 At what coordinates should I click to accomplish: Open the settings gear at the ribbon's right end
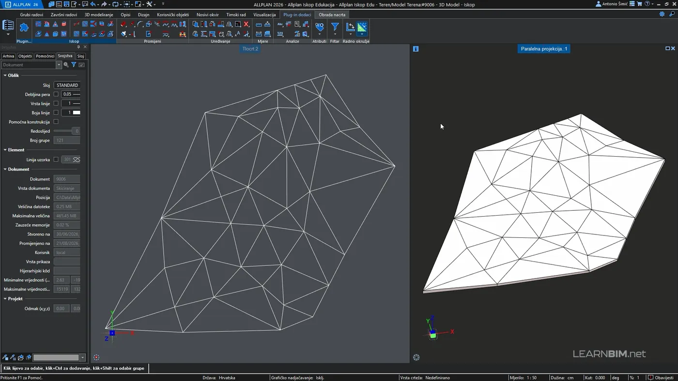point(662,15)
